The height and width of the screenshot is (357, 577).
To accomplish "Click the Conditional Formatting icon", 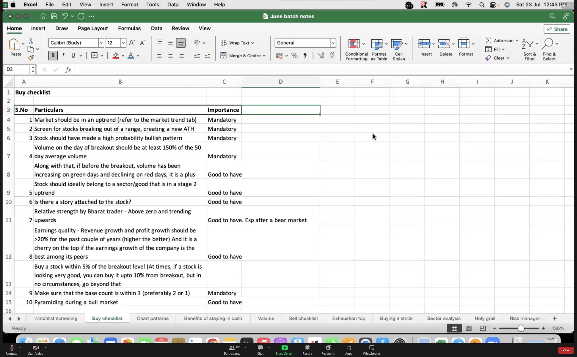I will pos(354,44).
